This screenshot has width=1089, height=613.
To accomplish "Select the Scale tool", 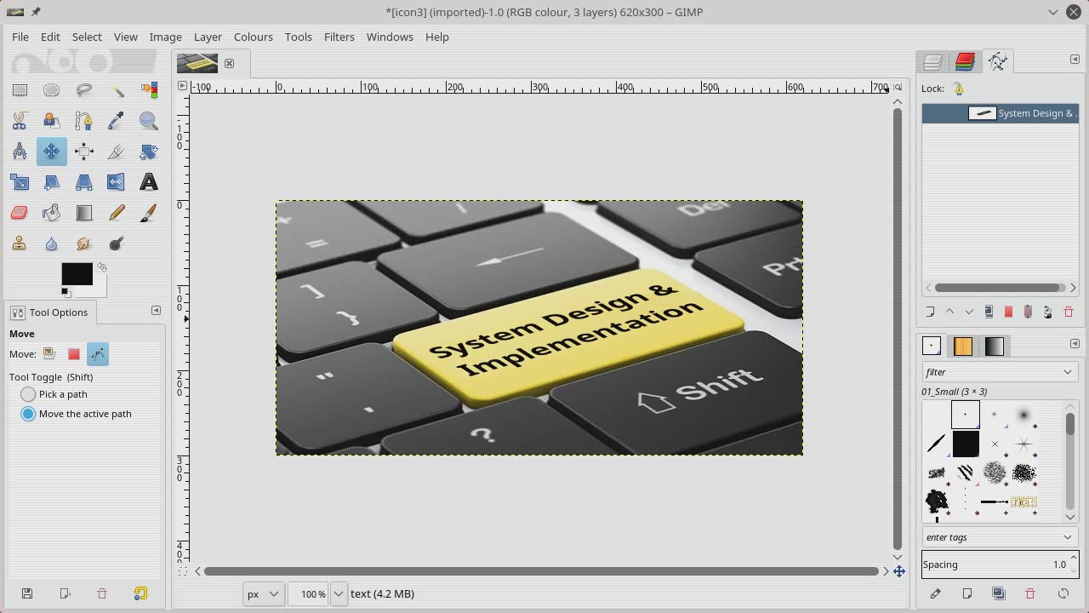I will (x=20, y=182).
